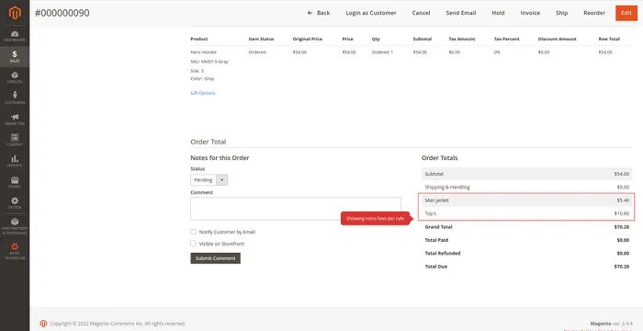Click the Ship action
This screenshot has width=643, height=331.
pyautogui.click(x=561, y=13)
